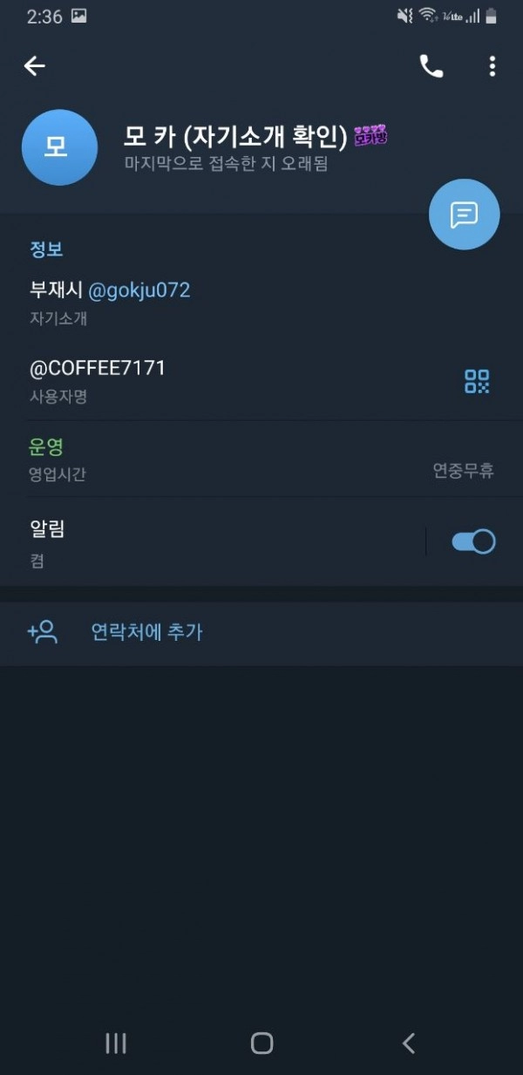Open the profile avatar 모
The width and height of the screenshot is (523, 1075).
click(59, 147)
